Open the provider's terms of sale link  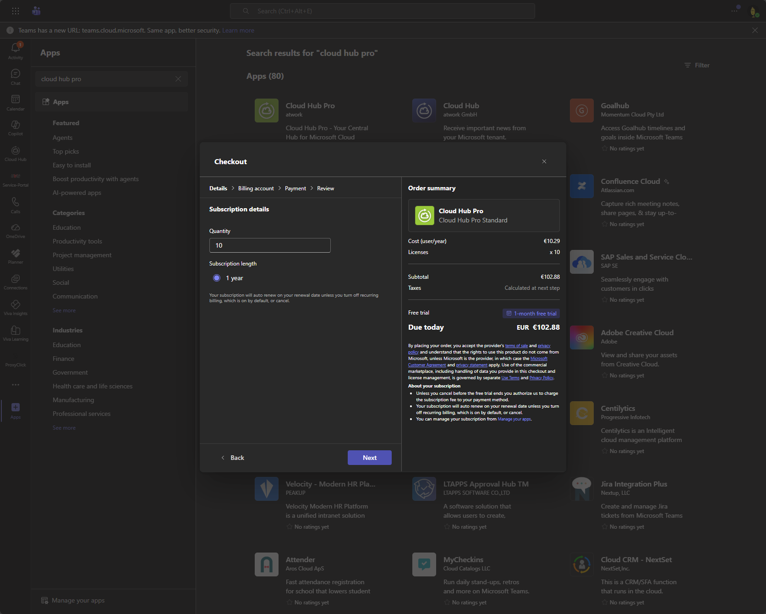[516, 346]
